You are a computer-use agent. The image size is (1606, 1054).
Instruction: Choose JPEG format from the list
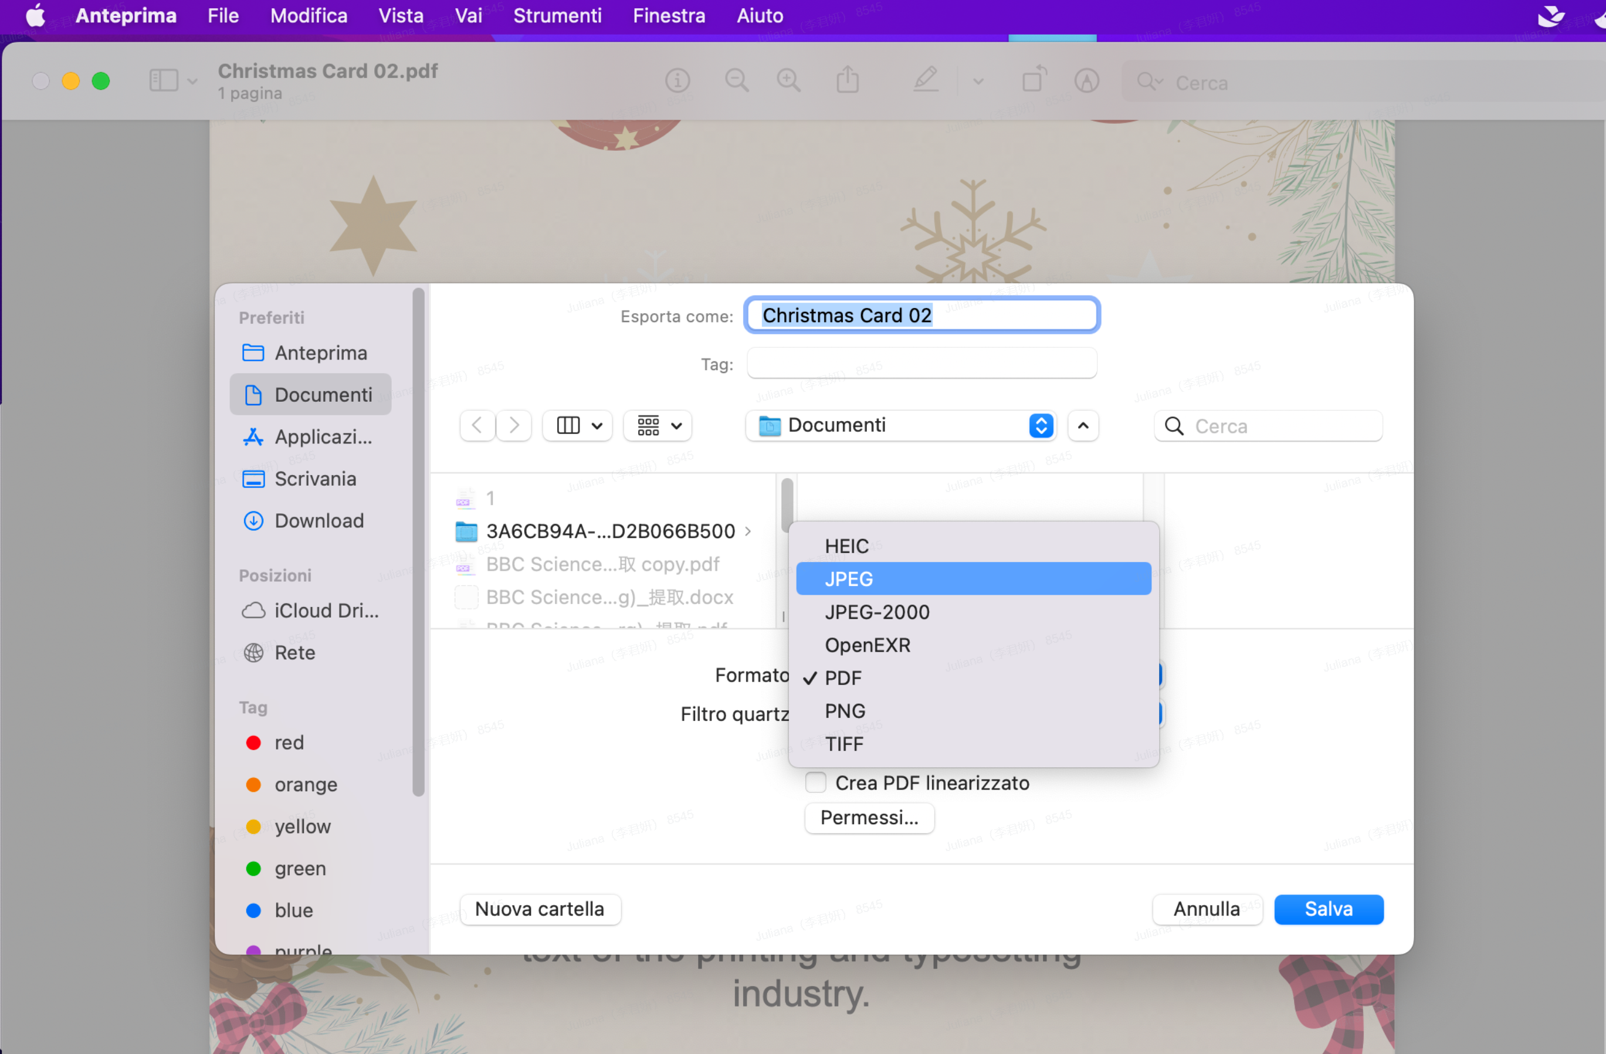[x=974, y=579]
